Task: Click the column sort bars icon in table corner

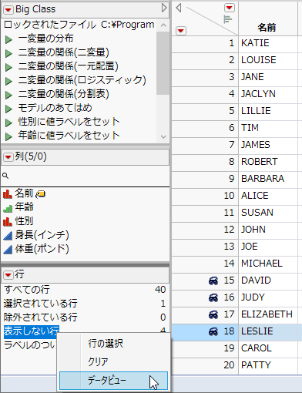Action: [x=227, y=19]
